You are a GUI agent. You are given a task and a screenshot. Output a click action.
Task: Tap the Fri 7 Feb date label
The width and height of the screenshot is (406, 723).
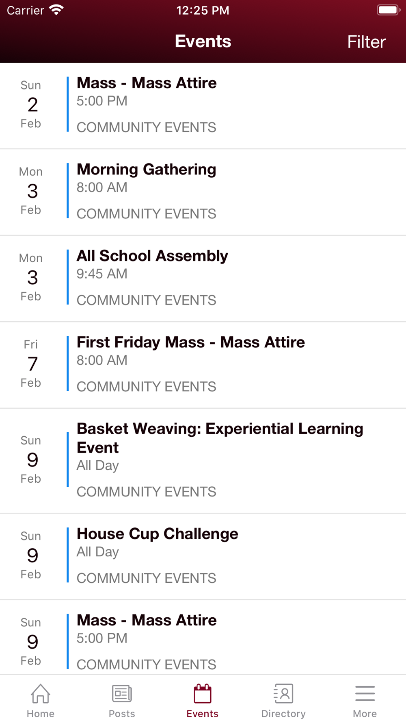pos(31,364)
